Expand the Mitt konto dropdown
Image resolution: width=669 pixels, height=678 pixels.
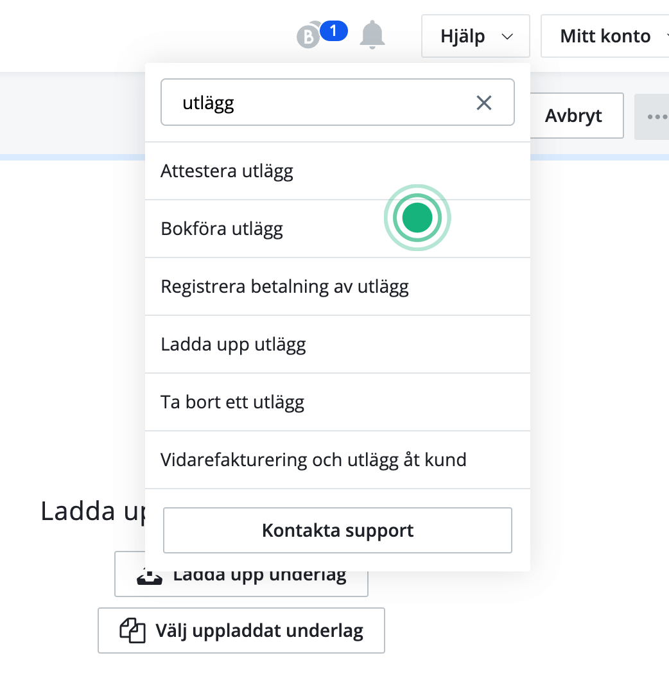(605, 36)
